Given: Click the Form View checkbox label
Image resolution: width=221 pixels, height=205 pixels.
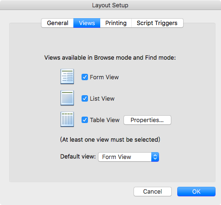Looking at the screenshot, I should (x=104, y=77).
